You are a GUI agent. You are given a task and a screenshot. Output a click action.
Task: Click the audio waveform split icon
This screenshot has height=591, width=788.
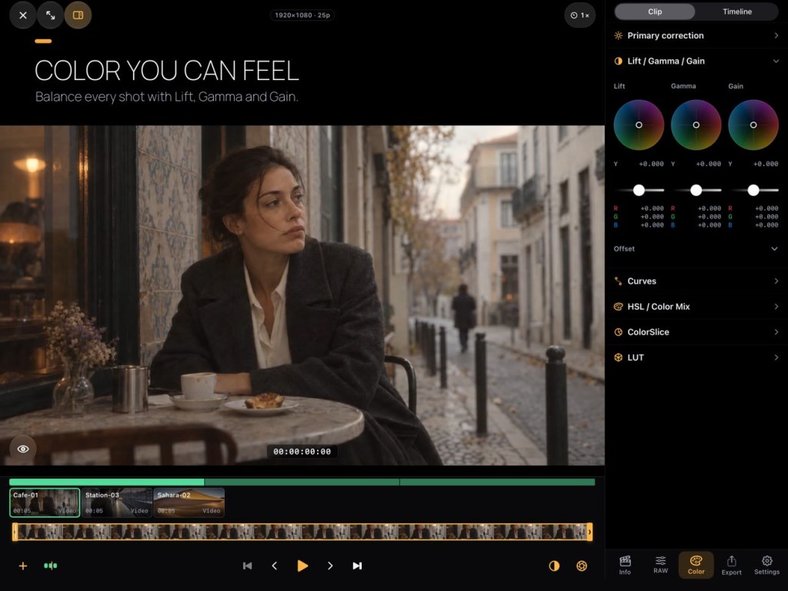[x=50, y=566]
